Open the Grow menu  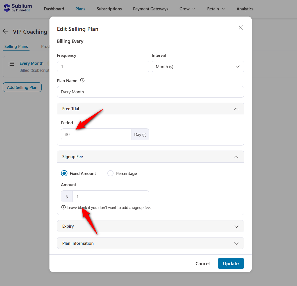187,9
